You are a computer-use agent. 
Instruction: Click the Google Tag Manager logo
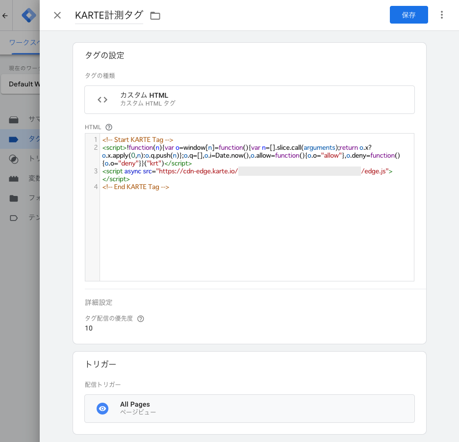(28, 15)
